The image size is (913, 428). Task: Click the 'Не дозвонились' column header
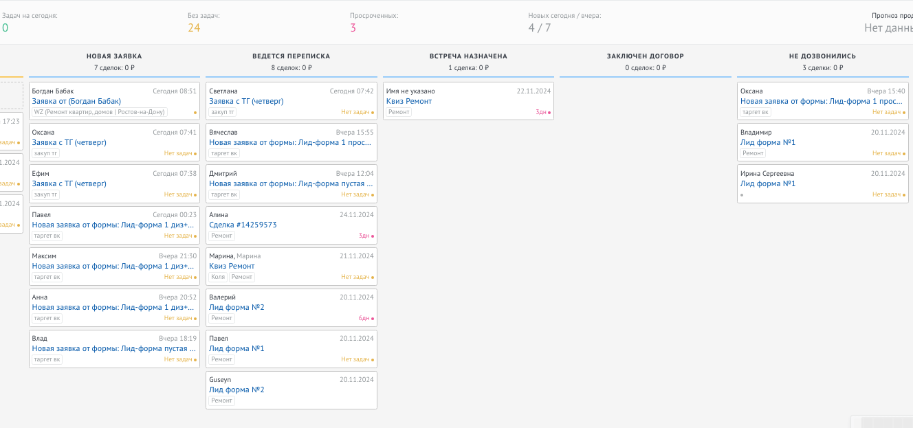(822, 56)
